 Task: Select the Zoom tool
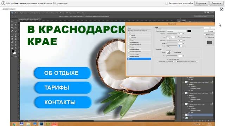[x=15, y=48]
